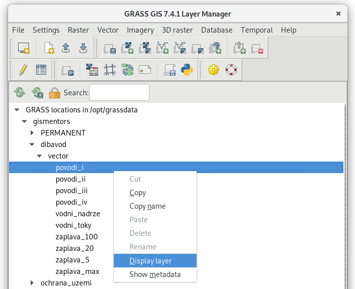This screenshot has height=289, width=355.
Task: Open the Vector menu
Action: click(108, 30)
